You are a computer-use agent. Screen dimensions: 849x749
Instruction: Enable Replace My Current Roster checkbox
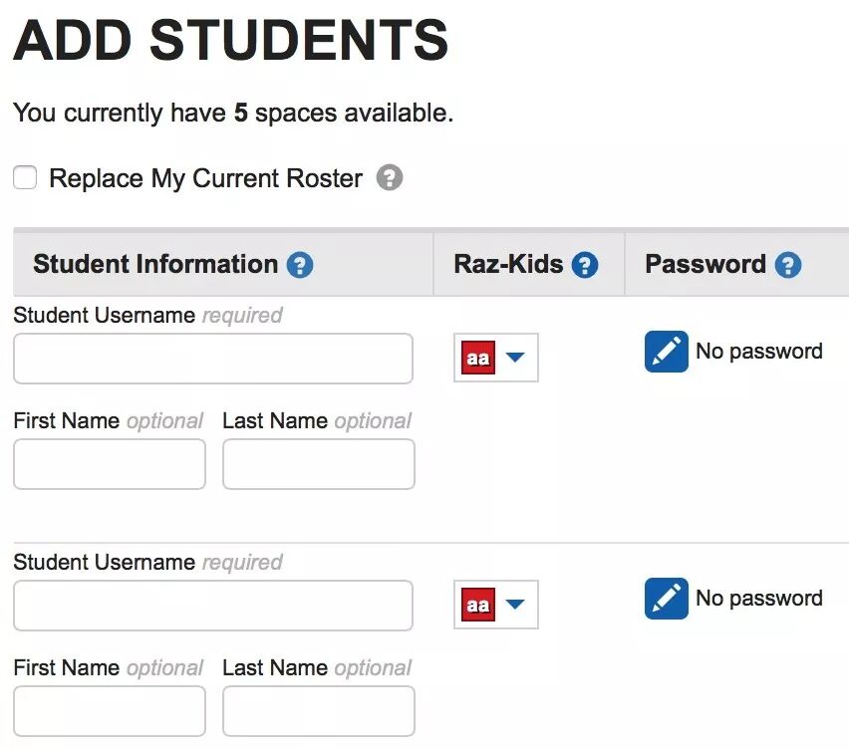(x=25, y=177)
